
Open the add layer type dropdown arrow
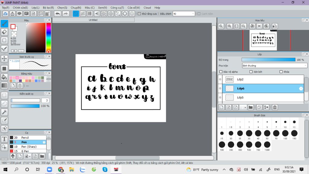(x=245, y=107)
